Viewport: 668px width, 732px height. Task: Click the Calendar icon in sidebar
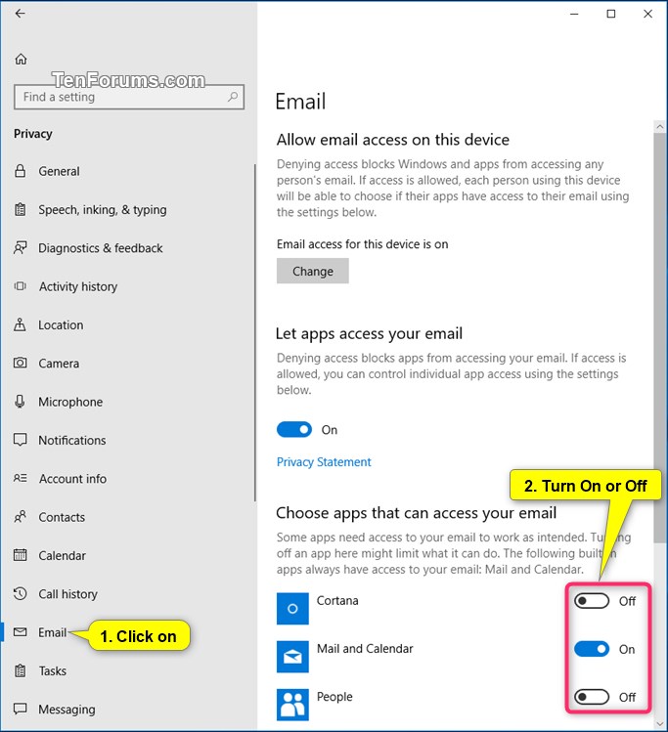click(21, 555)
